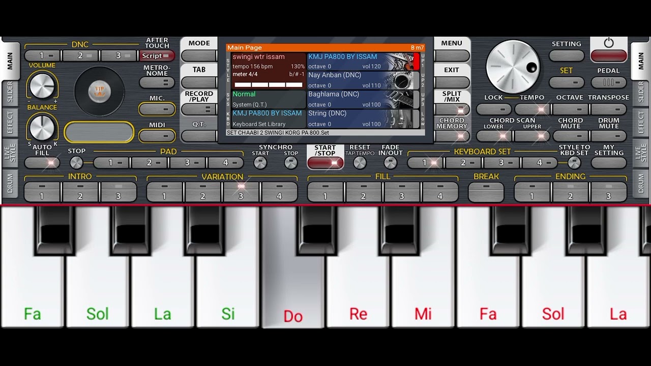The image size is (651, 366).
Task: Toggle DRUM MUTE button
Action: pos(609,136)
